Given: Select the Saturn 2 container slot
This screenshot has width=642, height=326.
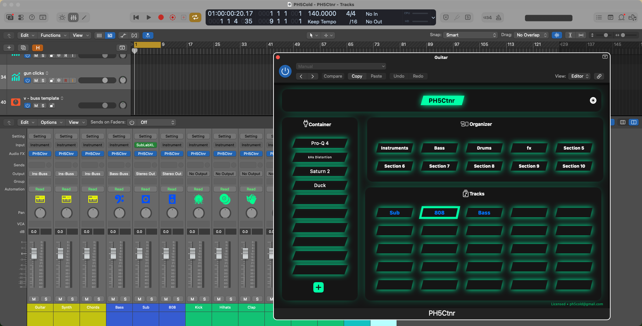Looking at the screenshot, I should pyautogui.click(x=320, y=171).
